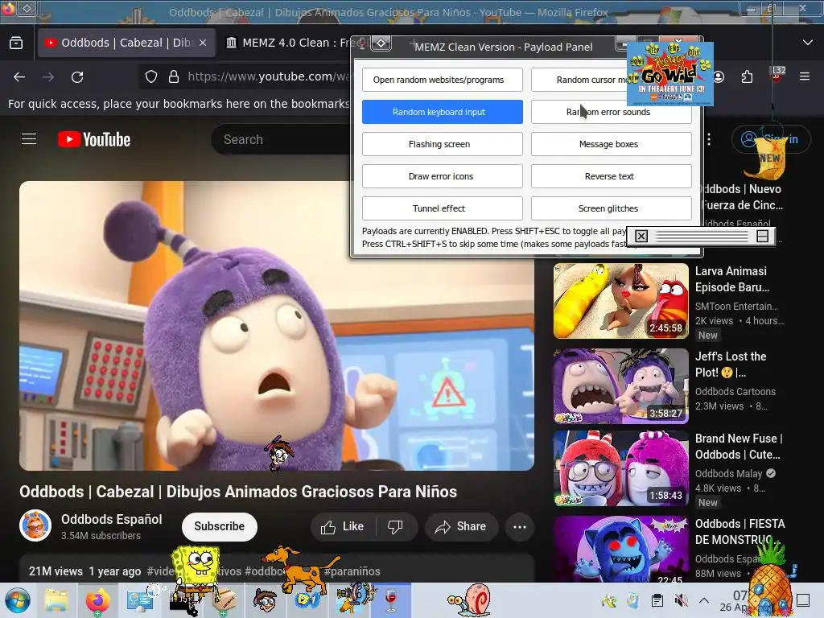Image resolution: width=824 pixels, height=618 pixels.
Task: Turn on the Tunnel effect payload
Action: point(442,208)
